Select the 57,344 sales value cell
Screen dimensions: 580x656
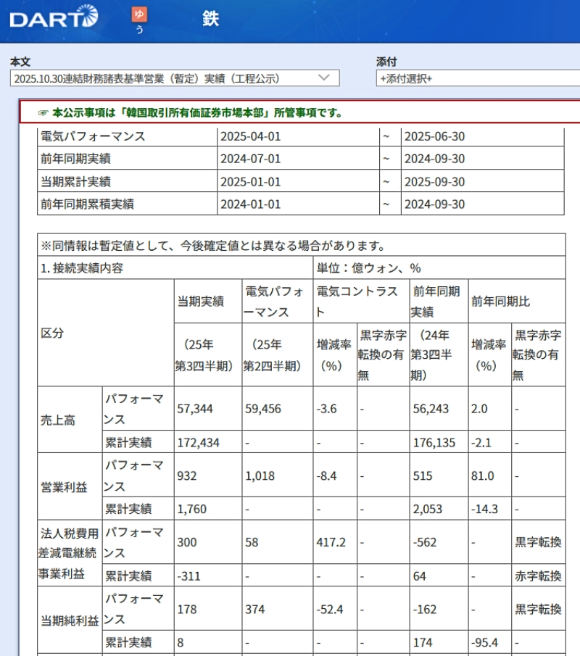(195, 410)
